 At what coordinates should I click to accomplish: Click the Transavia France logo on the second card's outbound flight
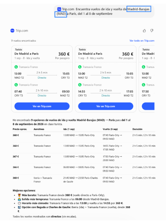point(80,67)
